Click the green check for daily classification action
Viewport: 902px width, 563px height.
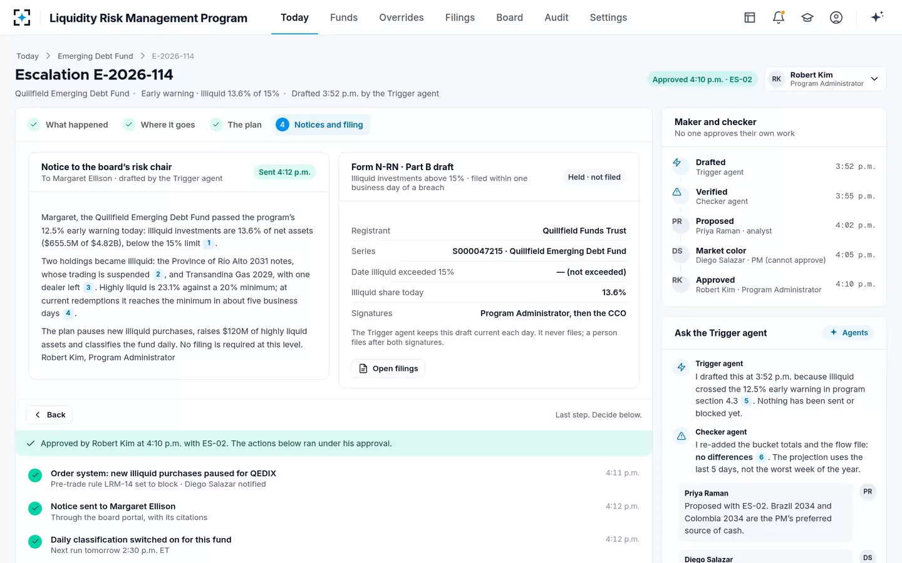click(x=35, y=542)
